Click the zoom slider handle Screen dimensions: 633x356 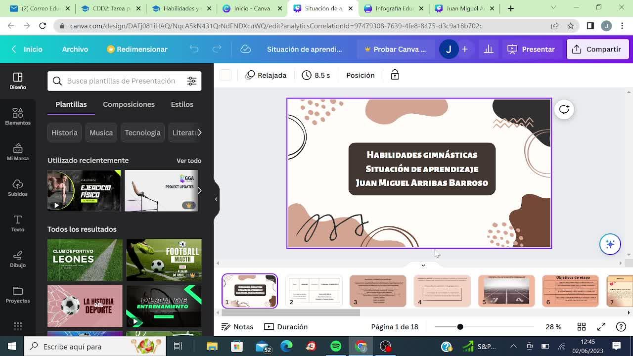[x=460, y=327]
